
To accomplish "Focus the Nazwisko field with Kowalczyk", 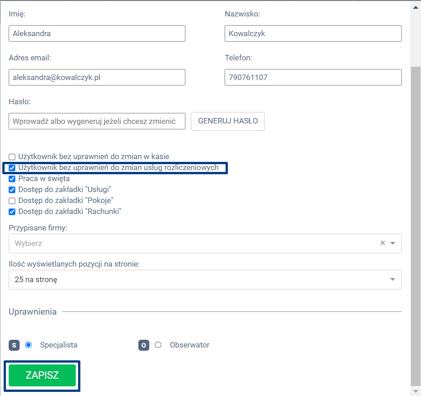I will click(x=313, y=33).
